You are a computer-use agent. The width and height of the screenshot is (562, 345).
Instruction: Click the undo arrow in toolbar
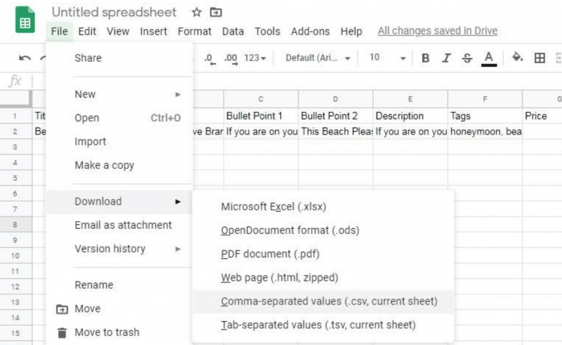coord(25,58)
